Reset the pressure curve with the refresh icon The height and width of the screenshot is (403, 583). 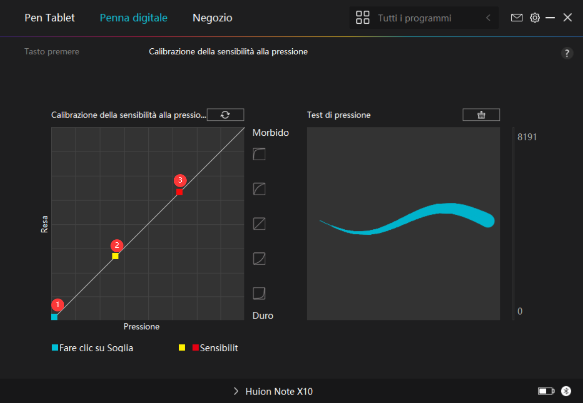click(x=225, y=115)
